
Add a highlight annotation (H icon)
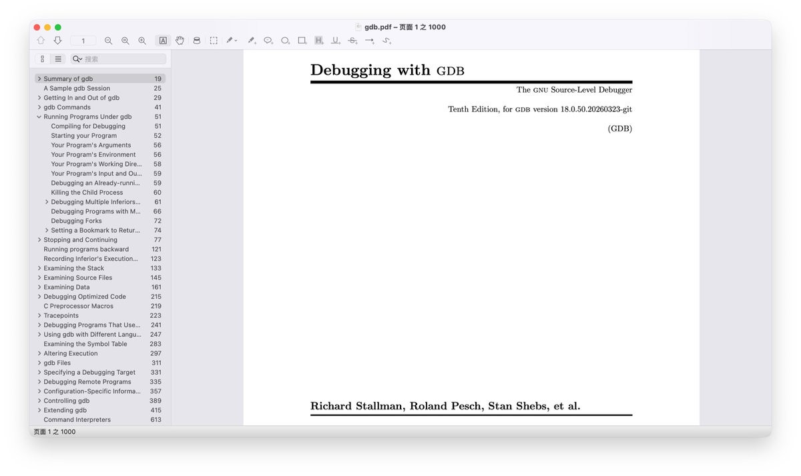point(319,41)
